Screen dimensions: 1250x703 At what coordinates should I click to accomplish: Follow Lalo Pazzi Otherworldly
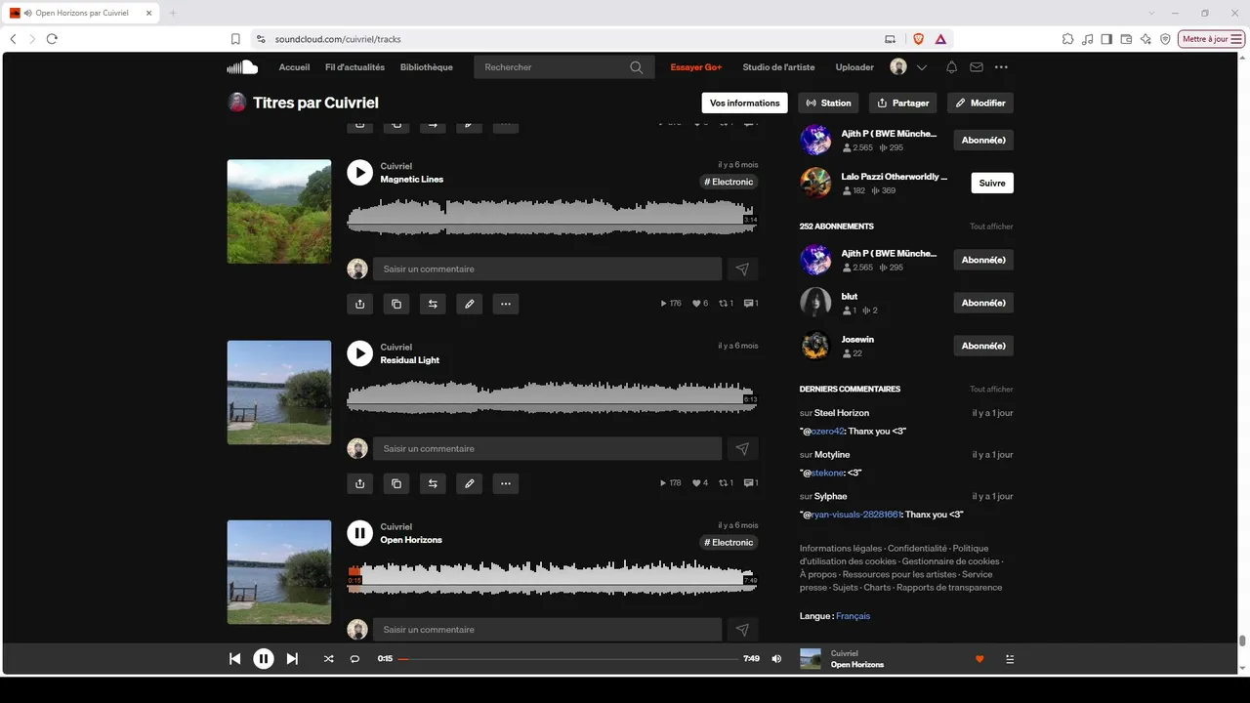pos(992,183)
